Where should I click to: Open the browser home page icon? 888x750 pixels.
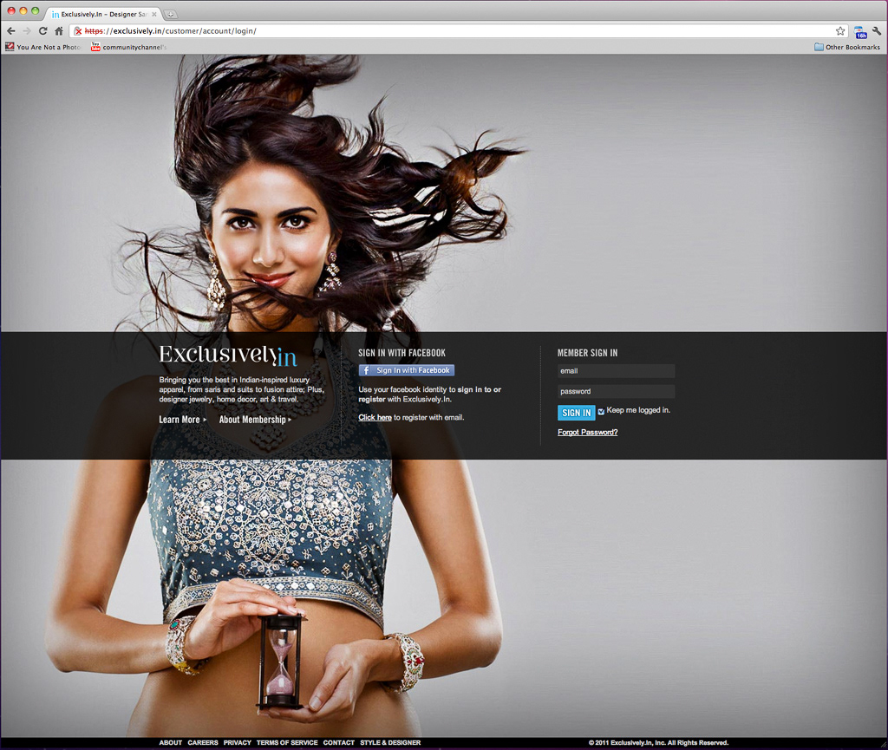coord(59,30)
